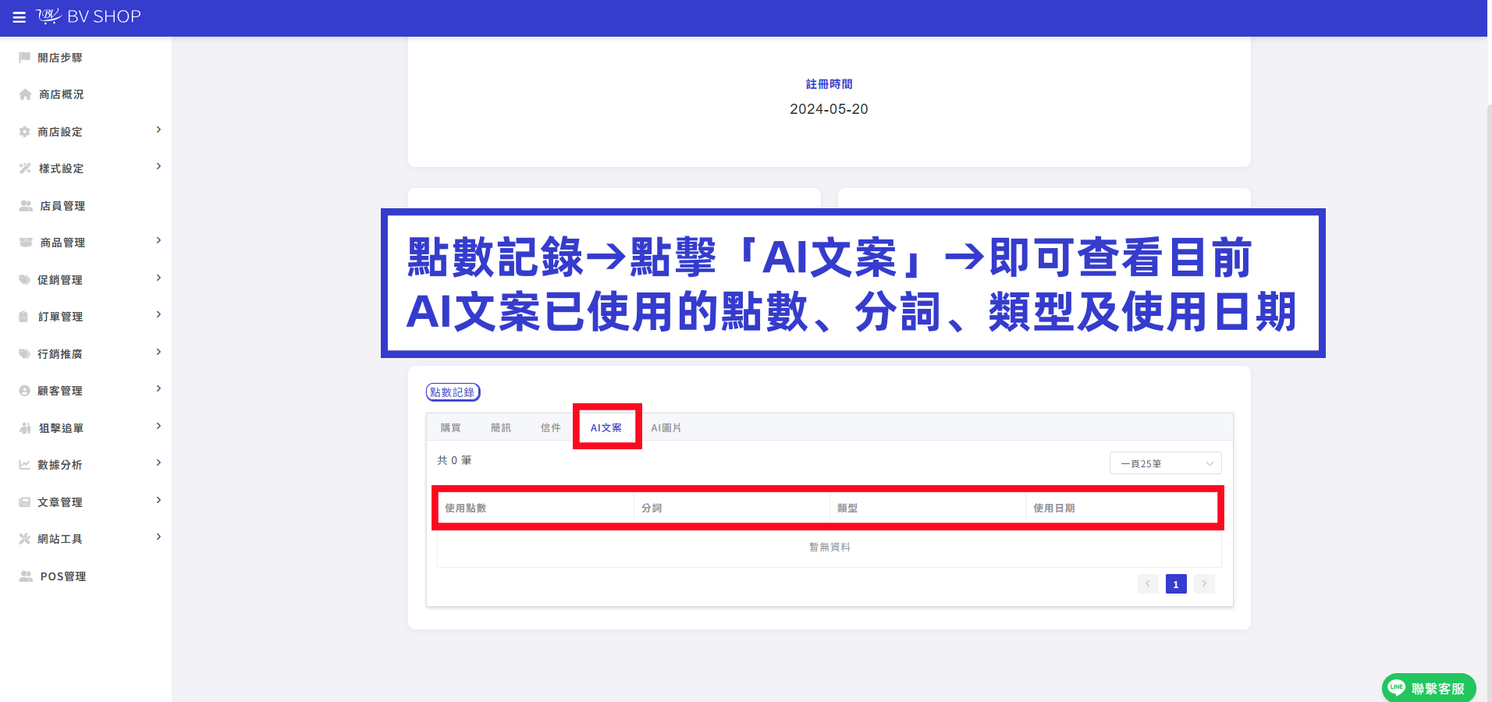
Task: Click the users icon beside POS管理
Action: pyautogui.click(x=26, y=576)
